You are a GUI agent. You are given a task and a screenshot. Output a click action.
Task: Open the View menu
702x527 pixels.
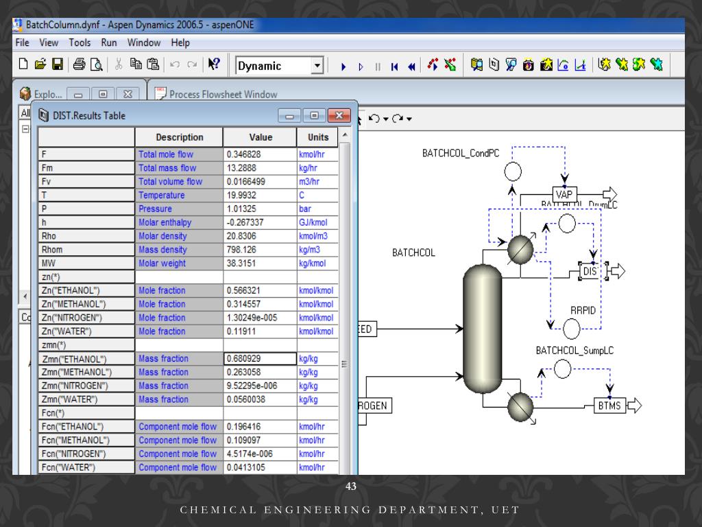tap(49, 43)
